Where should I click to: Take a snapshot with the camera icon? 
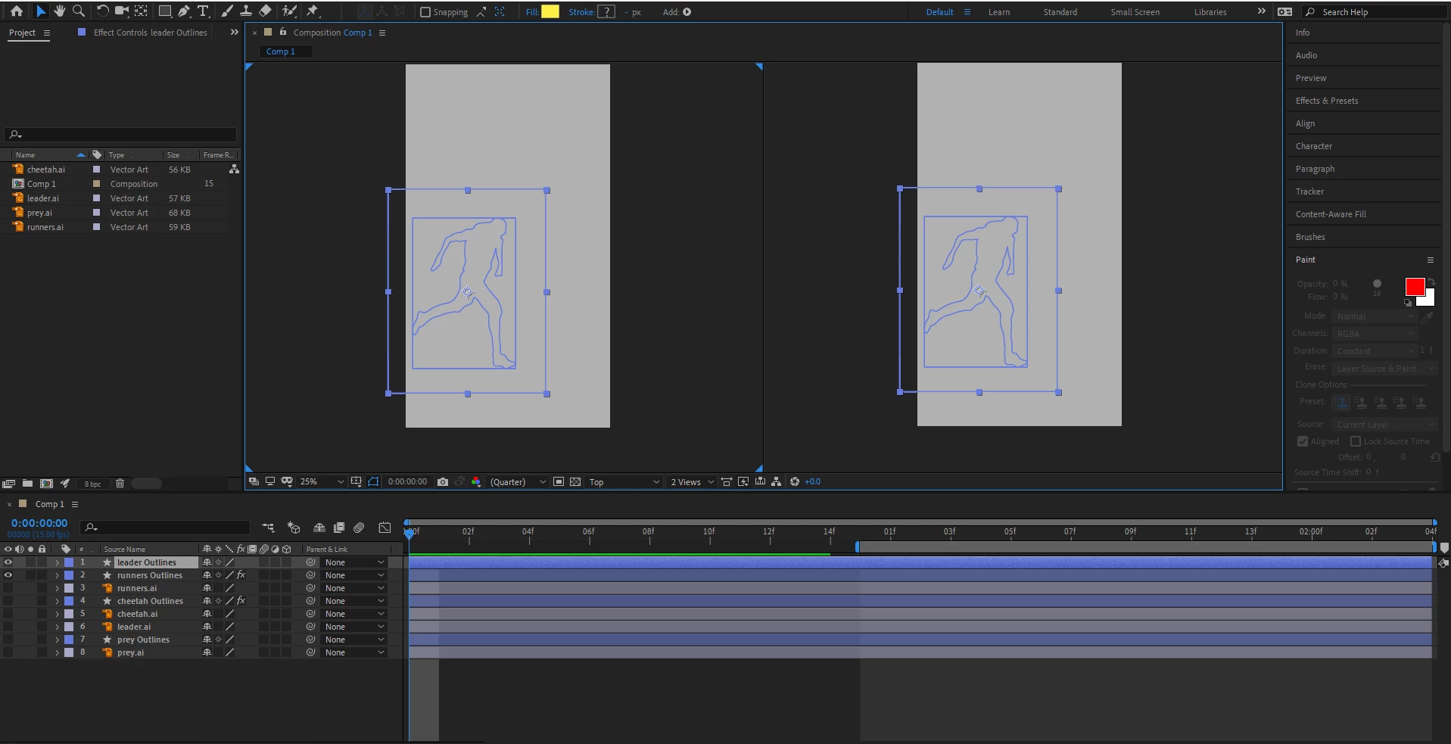[x=443, y=481]
